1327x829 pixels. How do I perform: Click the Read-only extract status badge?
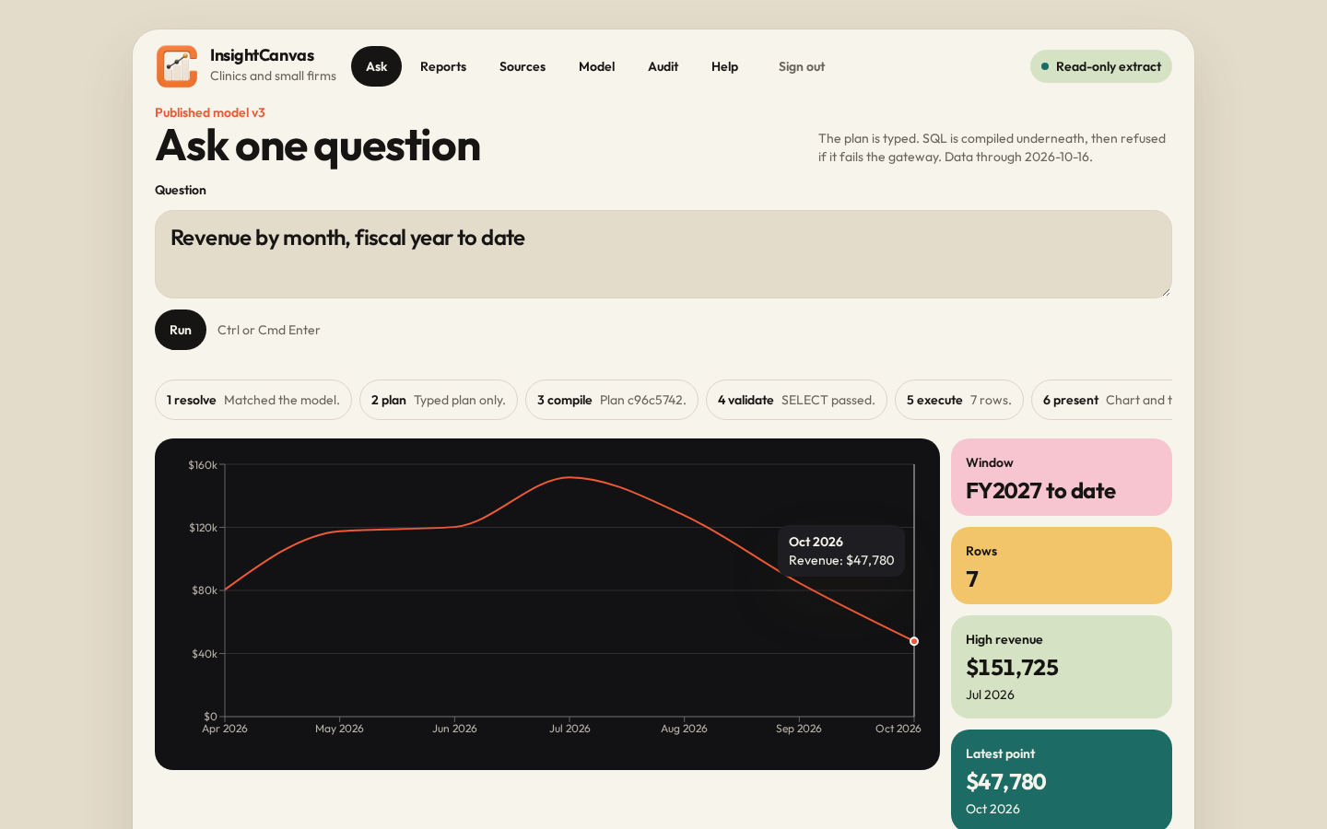click(1101, 66)
